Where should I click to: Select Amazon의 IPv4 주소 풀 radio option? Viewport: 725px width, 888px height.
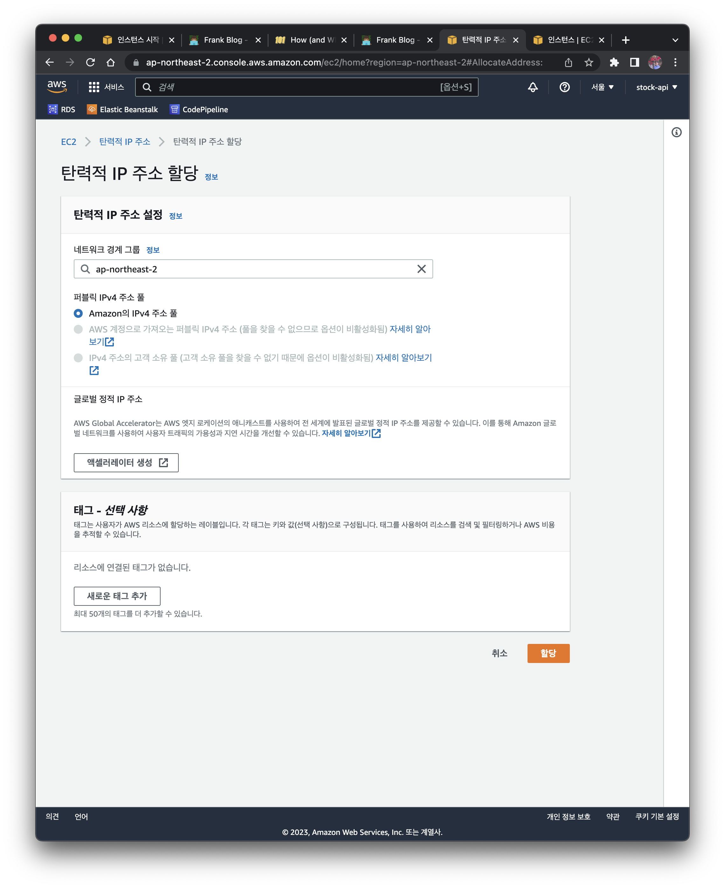click(78, 313)
